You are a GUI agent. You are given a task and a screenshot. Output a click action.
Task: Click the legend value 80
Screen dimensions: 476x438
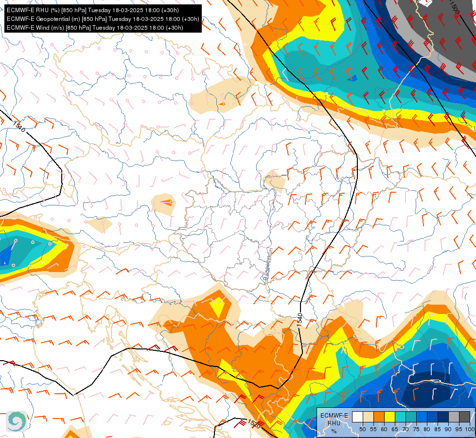point(427,429)
